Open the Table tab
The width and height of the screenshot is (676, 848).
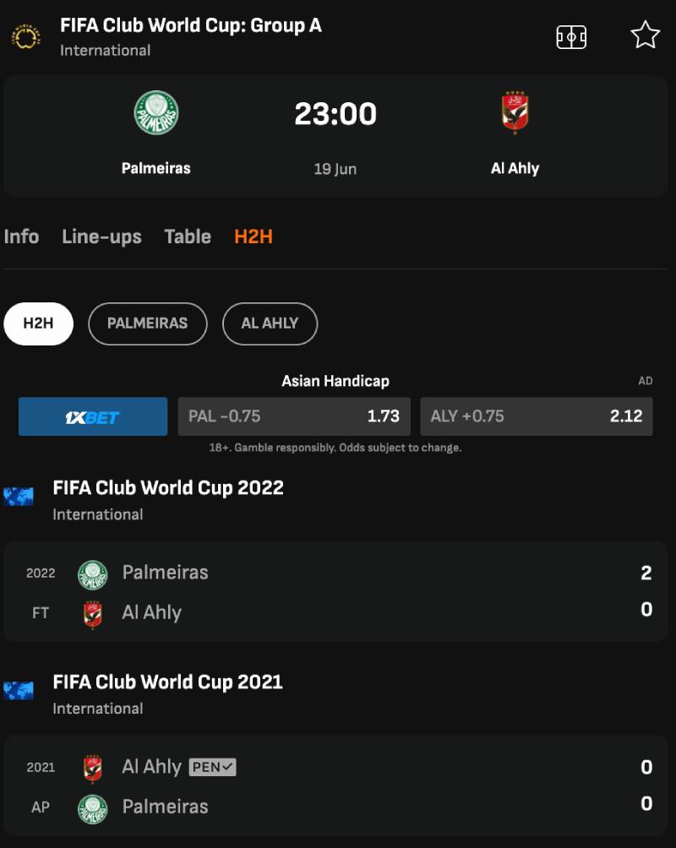pyautogui.click(x=188, y=236)
